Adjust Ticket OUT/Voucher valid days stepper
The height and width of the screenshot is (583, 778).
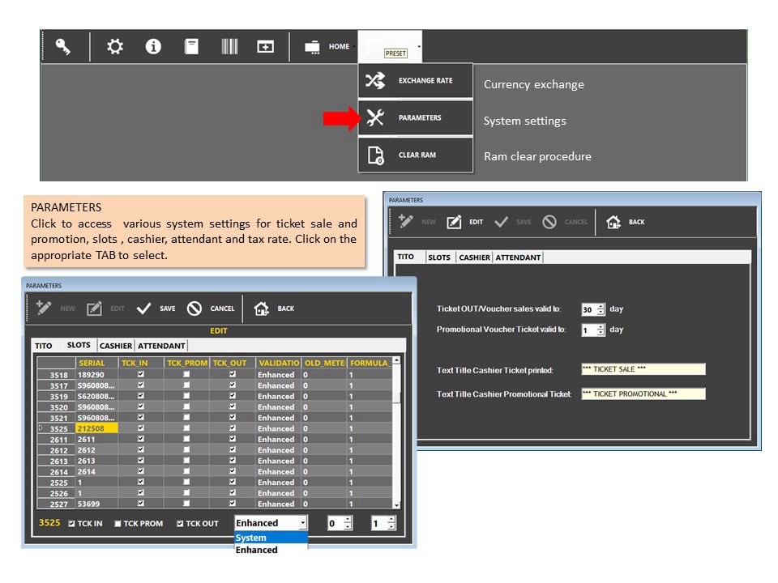[x=601, y=309]
